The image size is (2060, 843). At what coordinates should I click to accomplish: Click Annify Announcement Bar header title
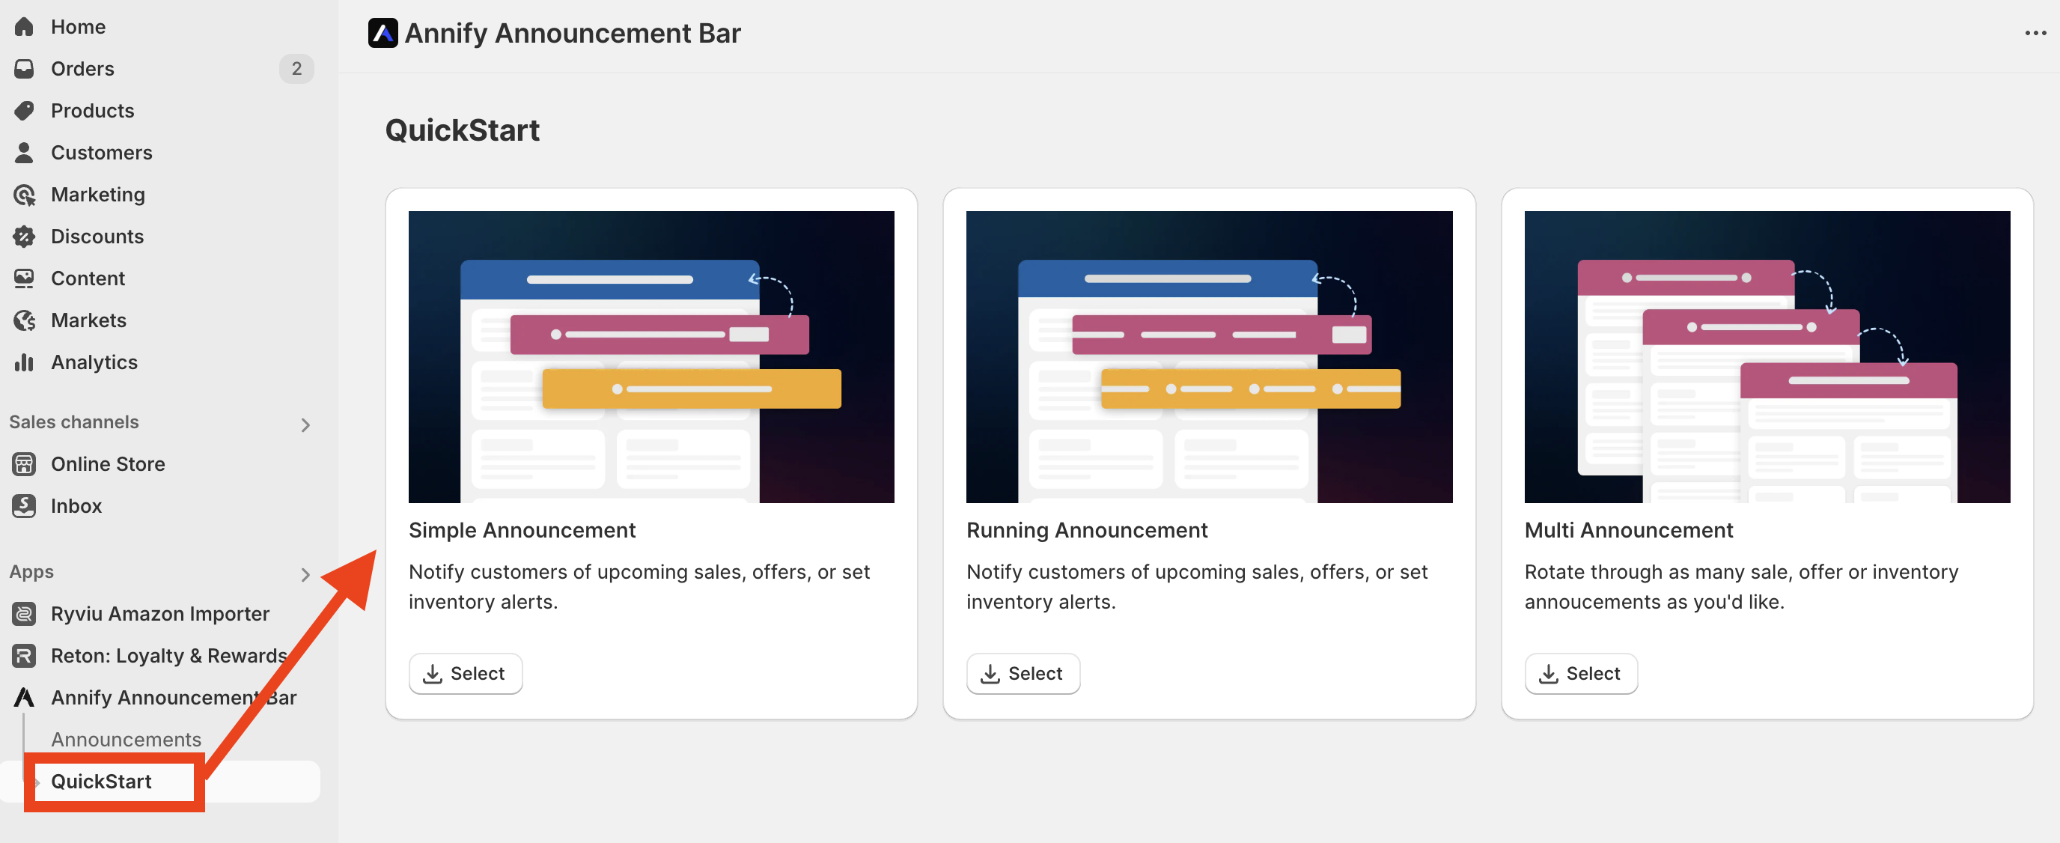coord(573,33)
